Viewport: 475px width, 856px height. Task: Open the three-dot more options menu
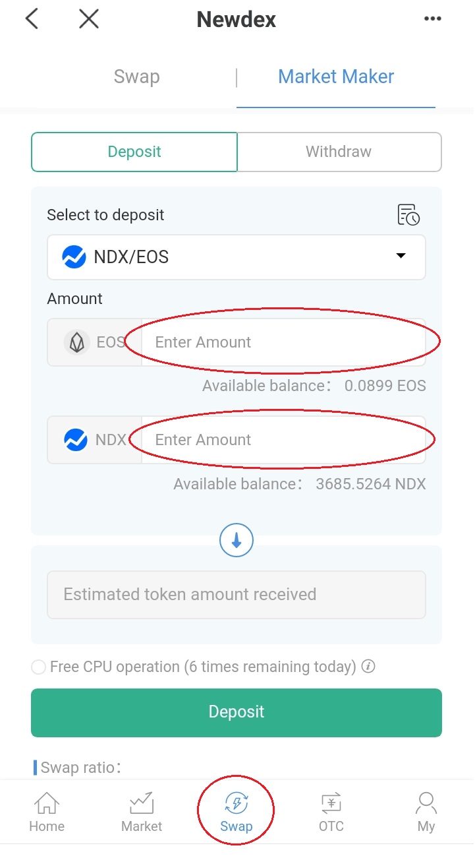click(432, 19)
